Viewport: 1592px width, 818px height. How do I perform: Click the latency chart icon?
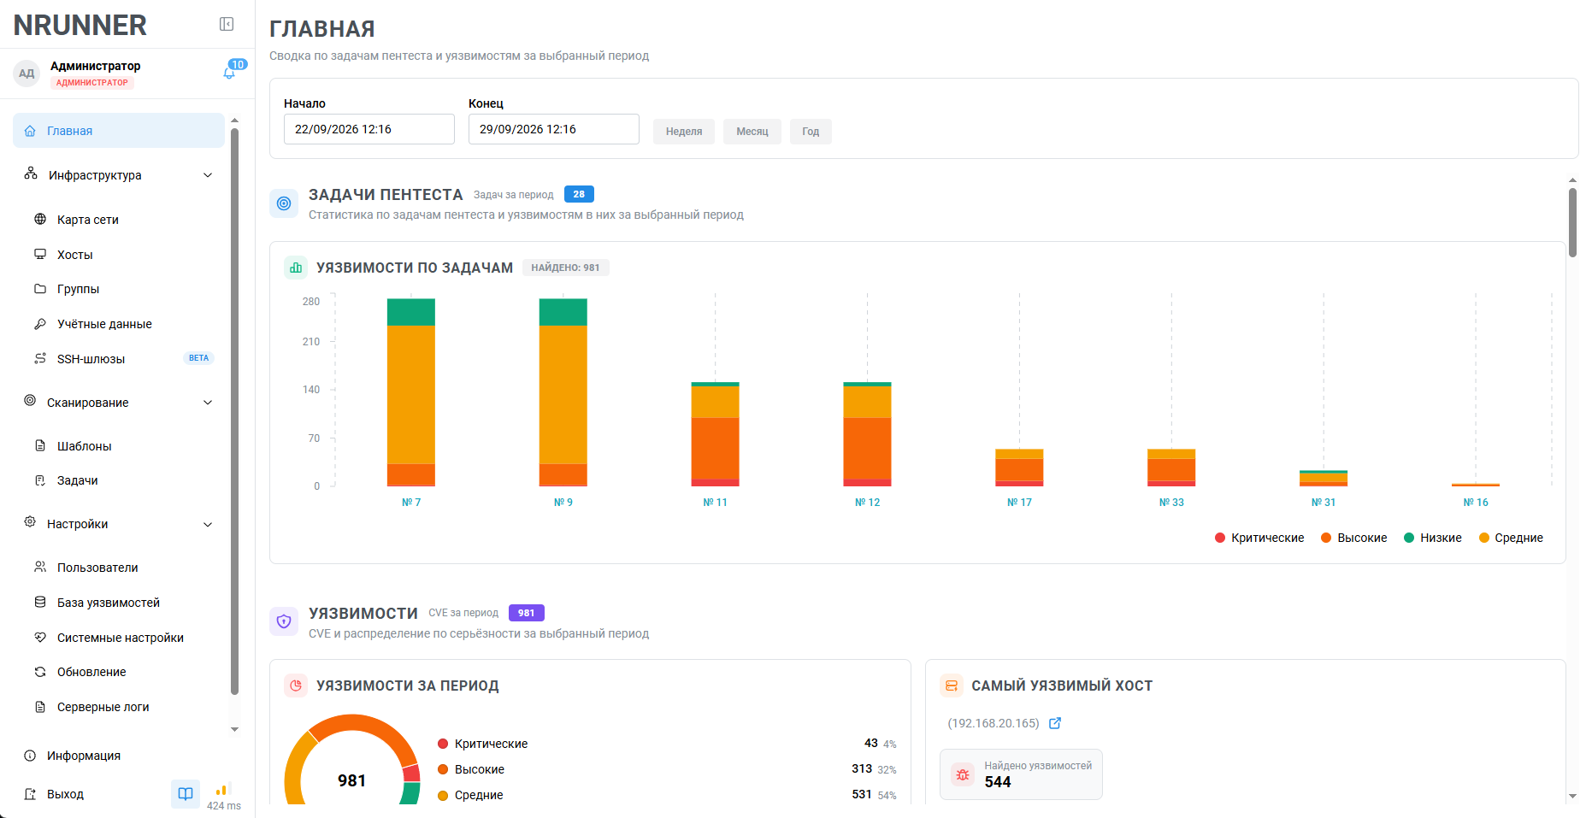click(x=223, y=791)
